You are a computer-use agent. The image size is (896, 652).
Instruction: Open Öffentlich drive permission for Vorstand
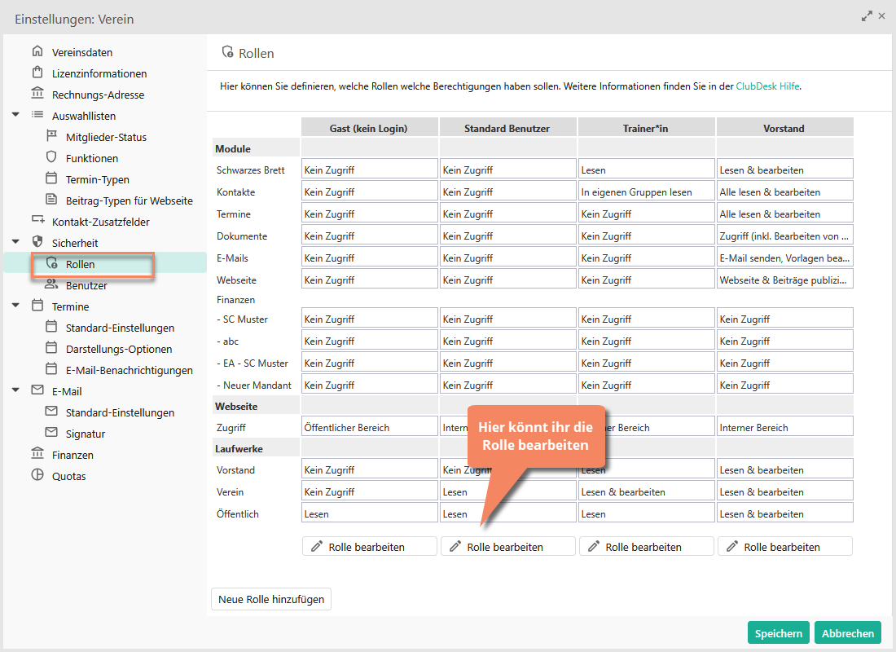[x=784, y=513]
